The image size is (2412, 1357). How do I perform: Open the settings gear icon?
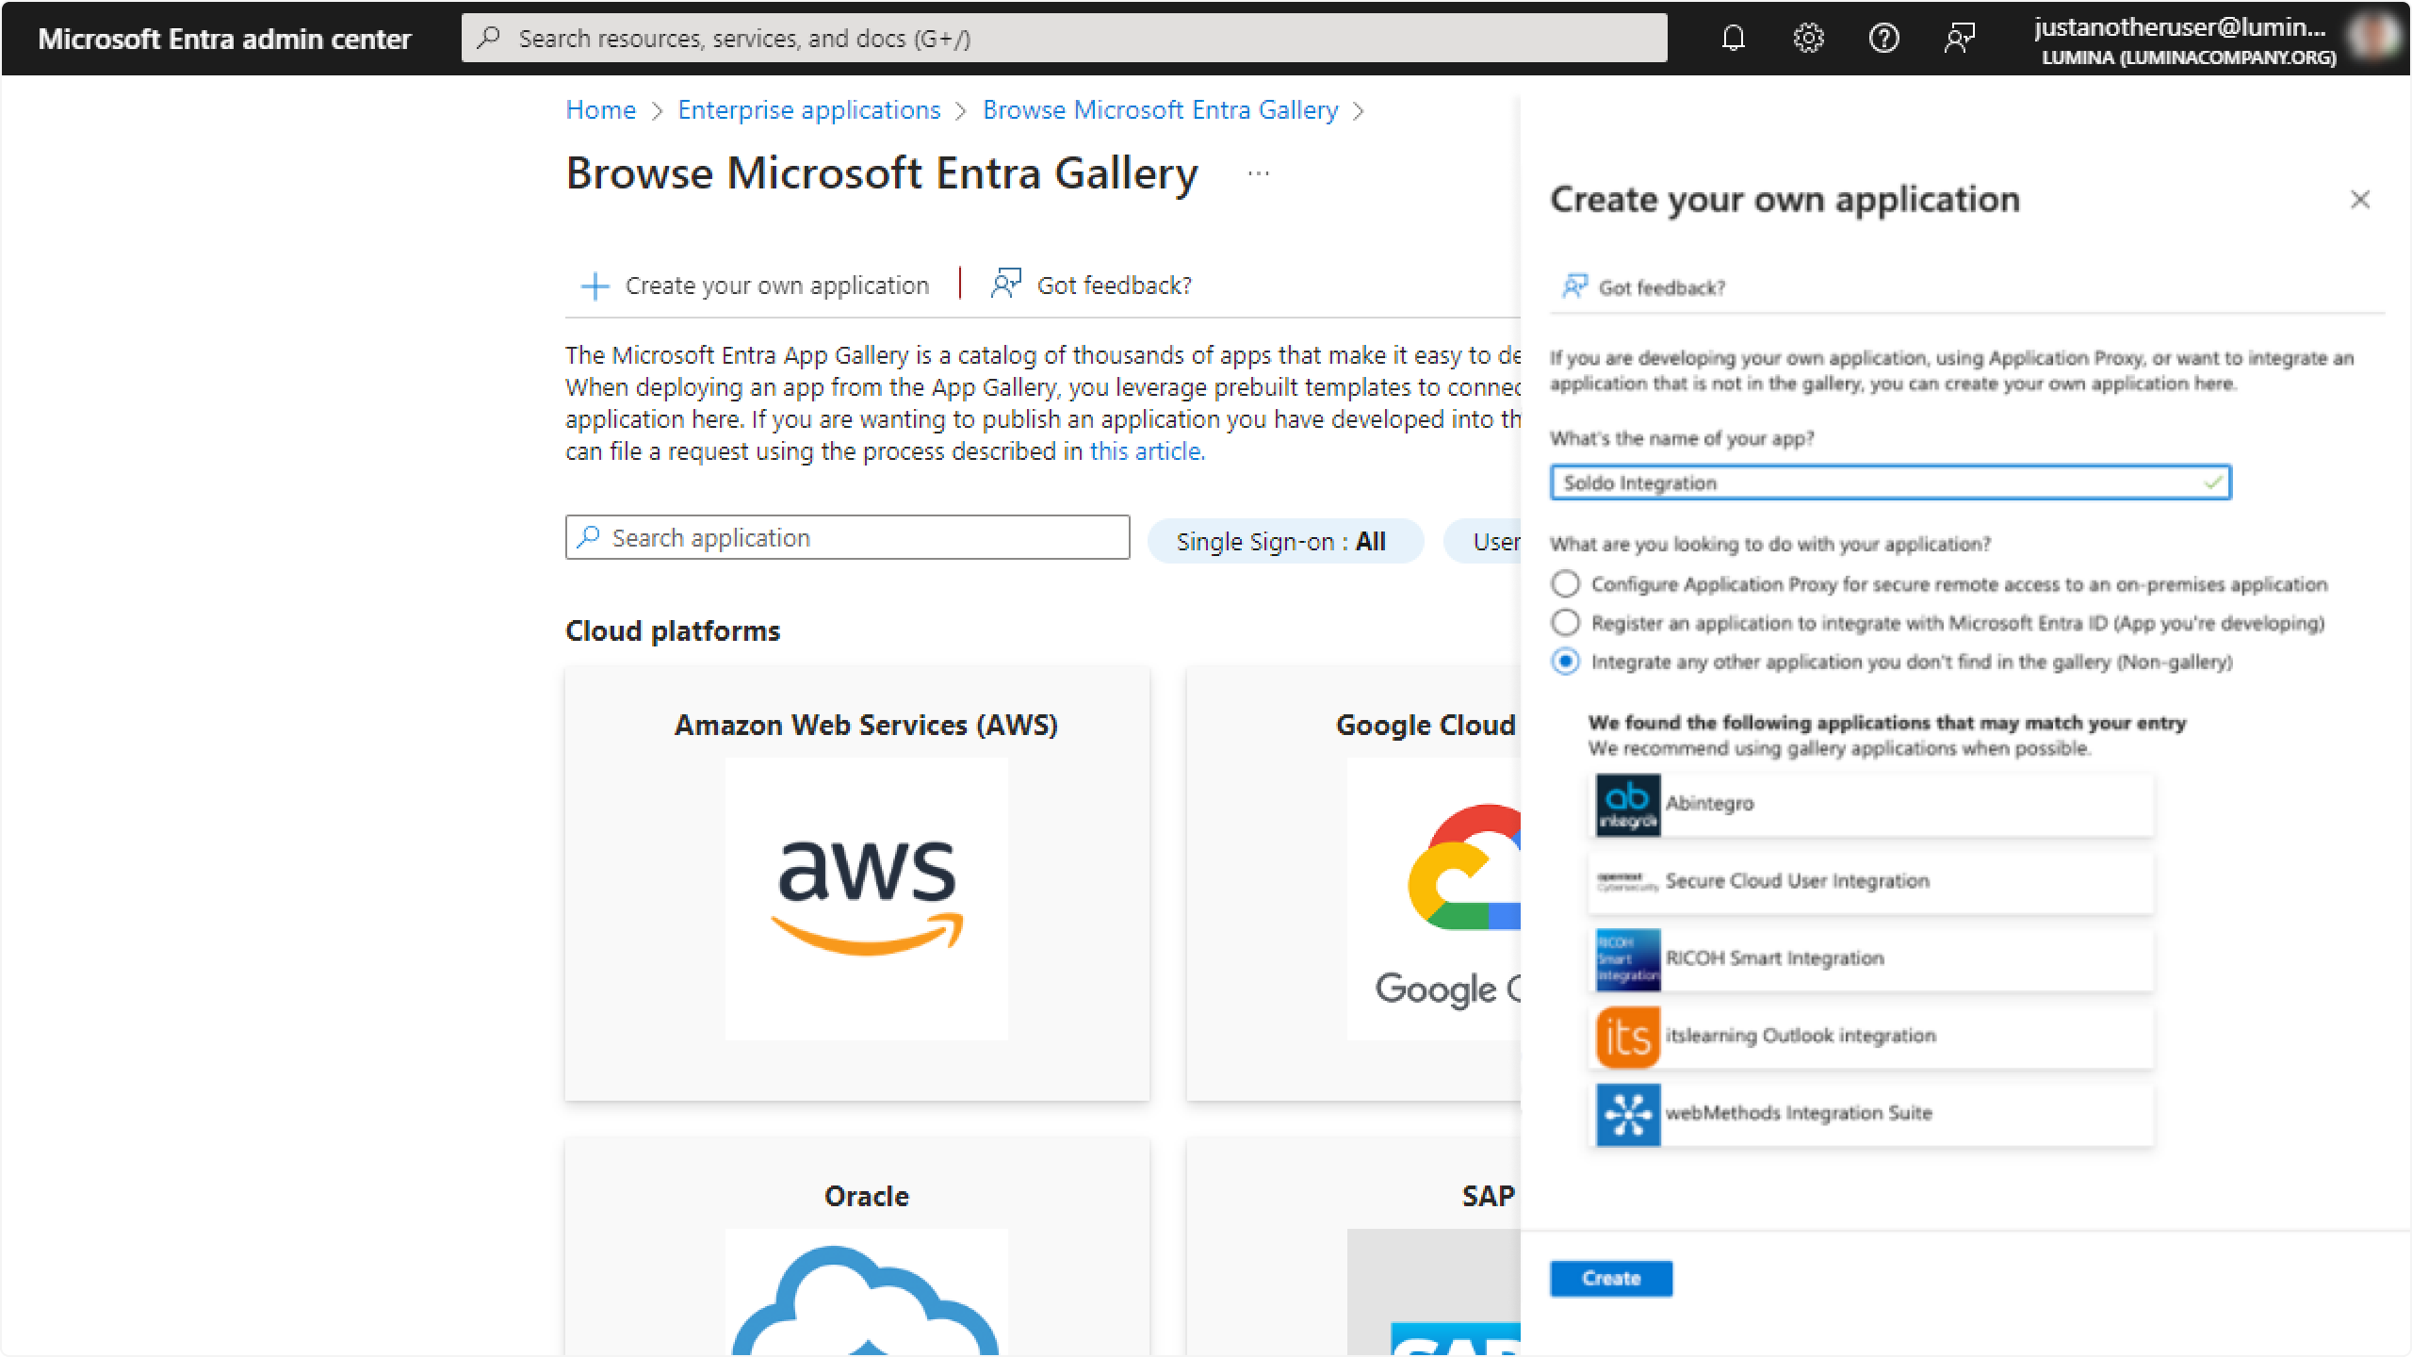[x=1808, y=39]
